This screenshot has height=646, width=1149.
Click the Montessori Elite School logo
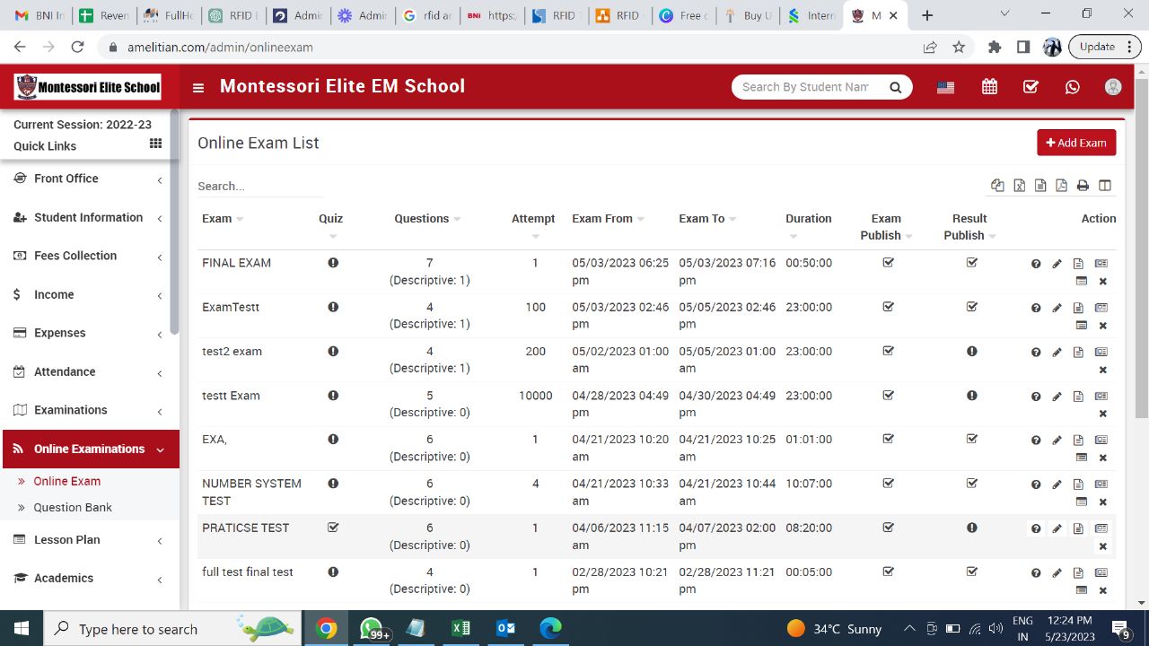point(88,87)
